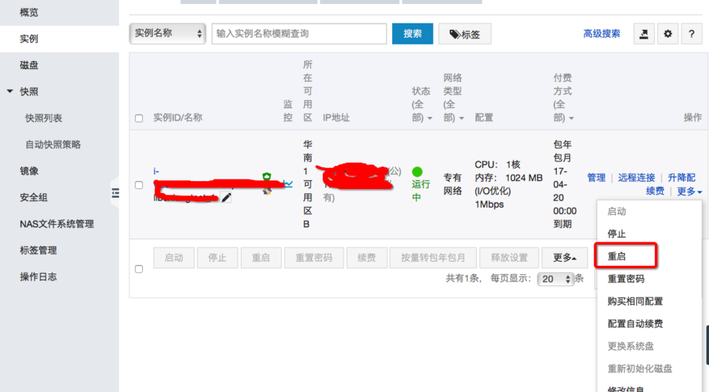Viewport: 709px width, 392px height.
Task: Click the 续费 link in instance row
Action: tap(655, 191)
